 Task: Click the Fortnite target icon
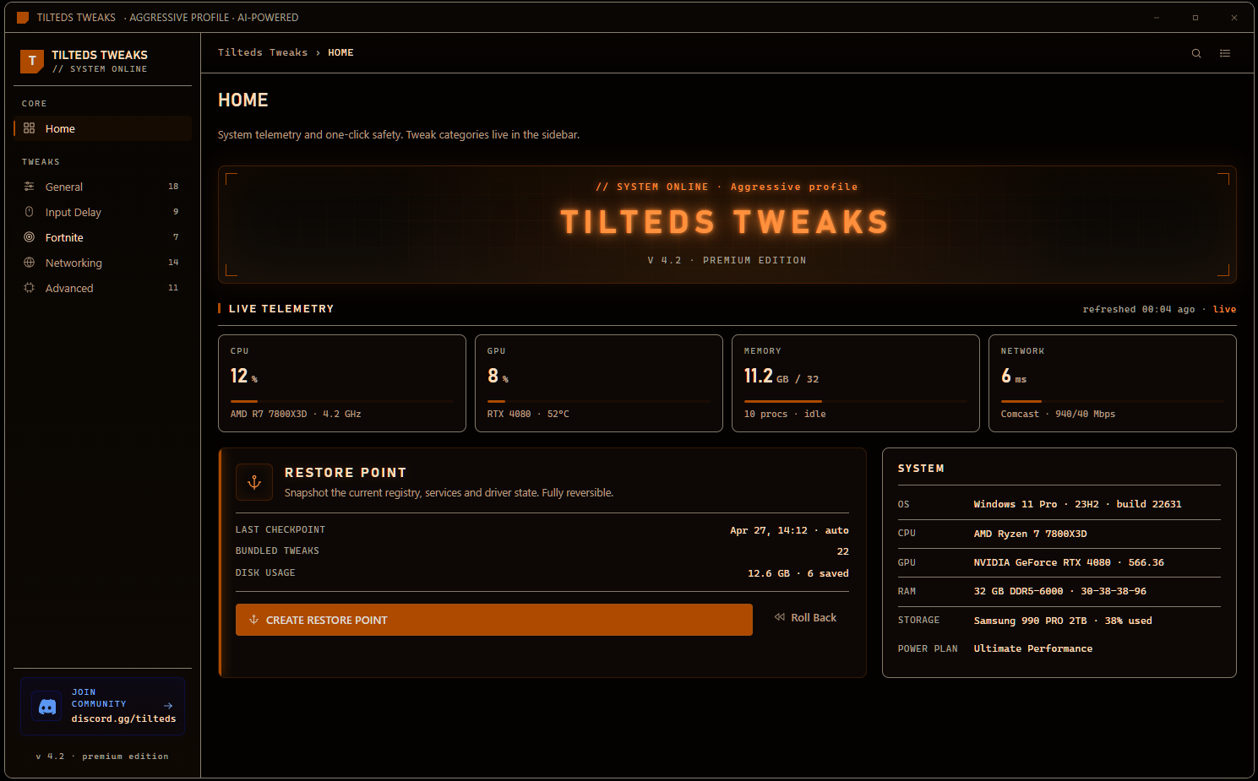click(x=29, y=237)
